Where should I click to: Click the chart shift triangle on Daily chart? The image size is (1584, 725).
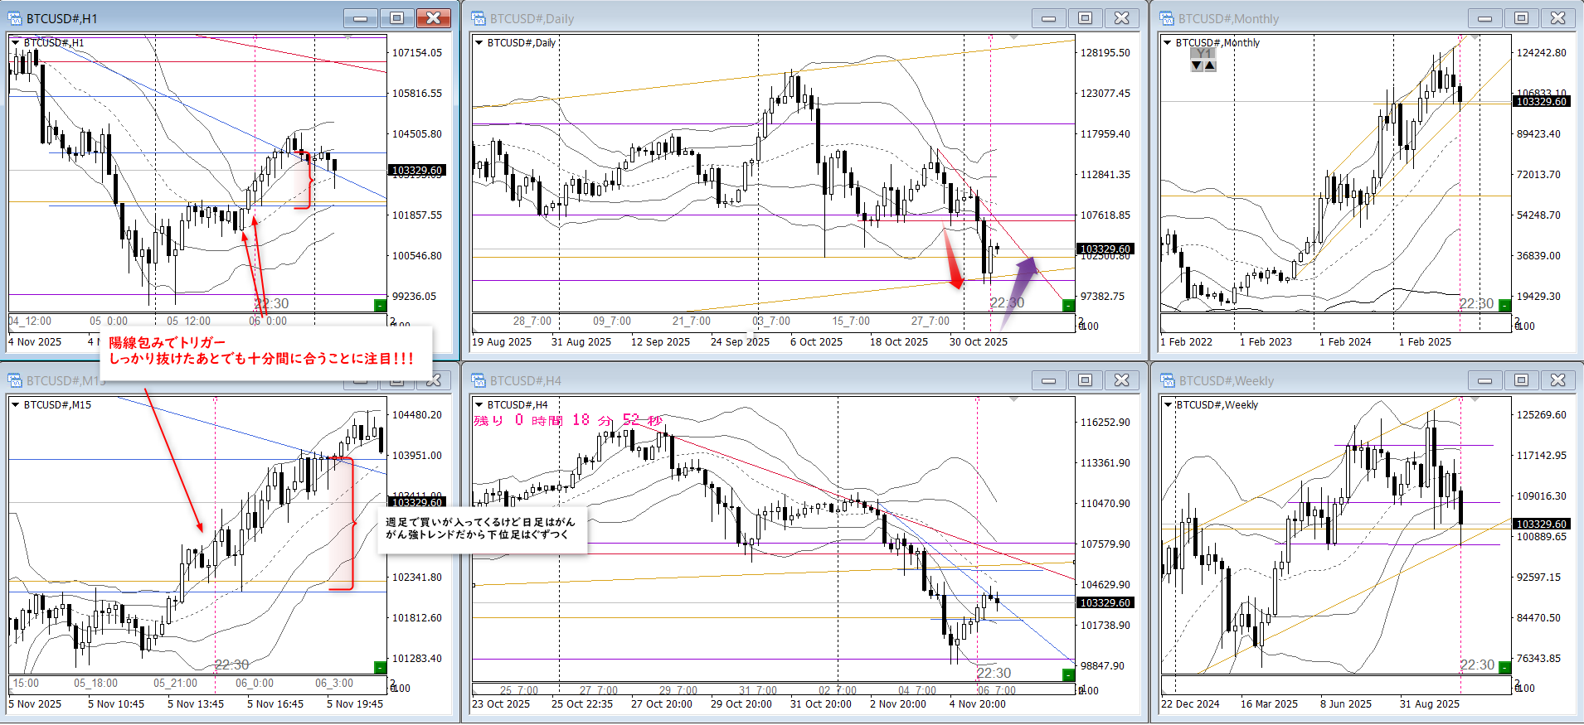[1013, 37]
